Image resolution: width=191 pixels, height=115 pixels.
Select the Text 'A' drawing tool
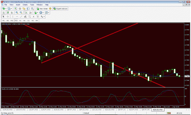(x=34, y=17)
